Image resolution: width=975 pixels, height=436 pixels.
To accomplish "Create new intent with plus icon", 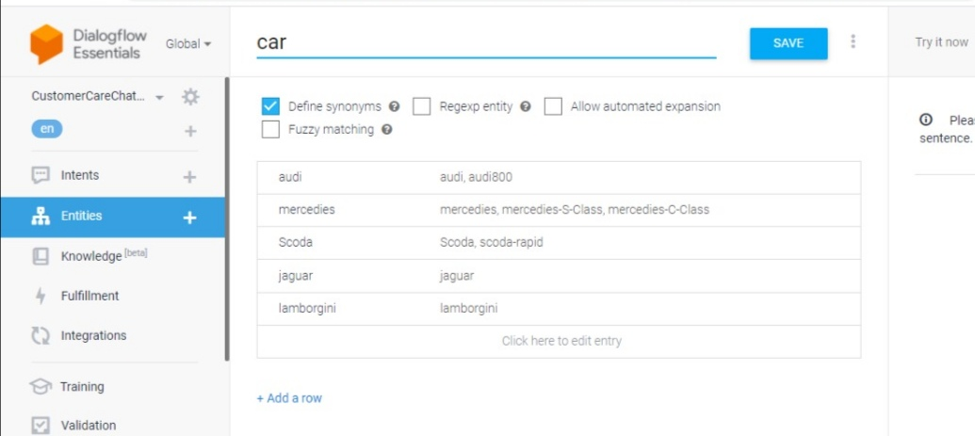I will 189,177.
